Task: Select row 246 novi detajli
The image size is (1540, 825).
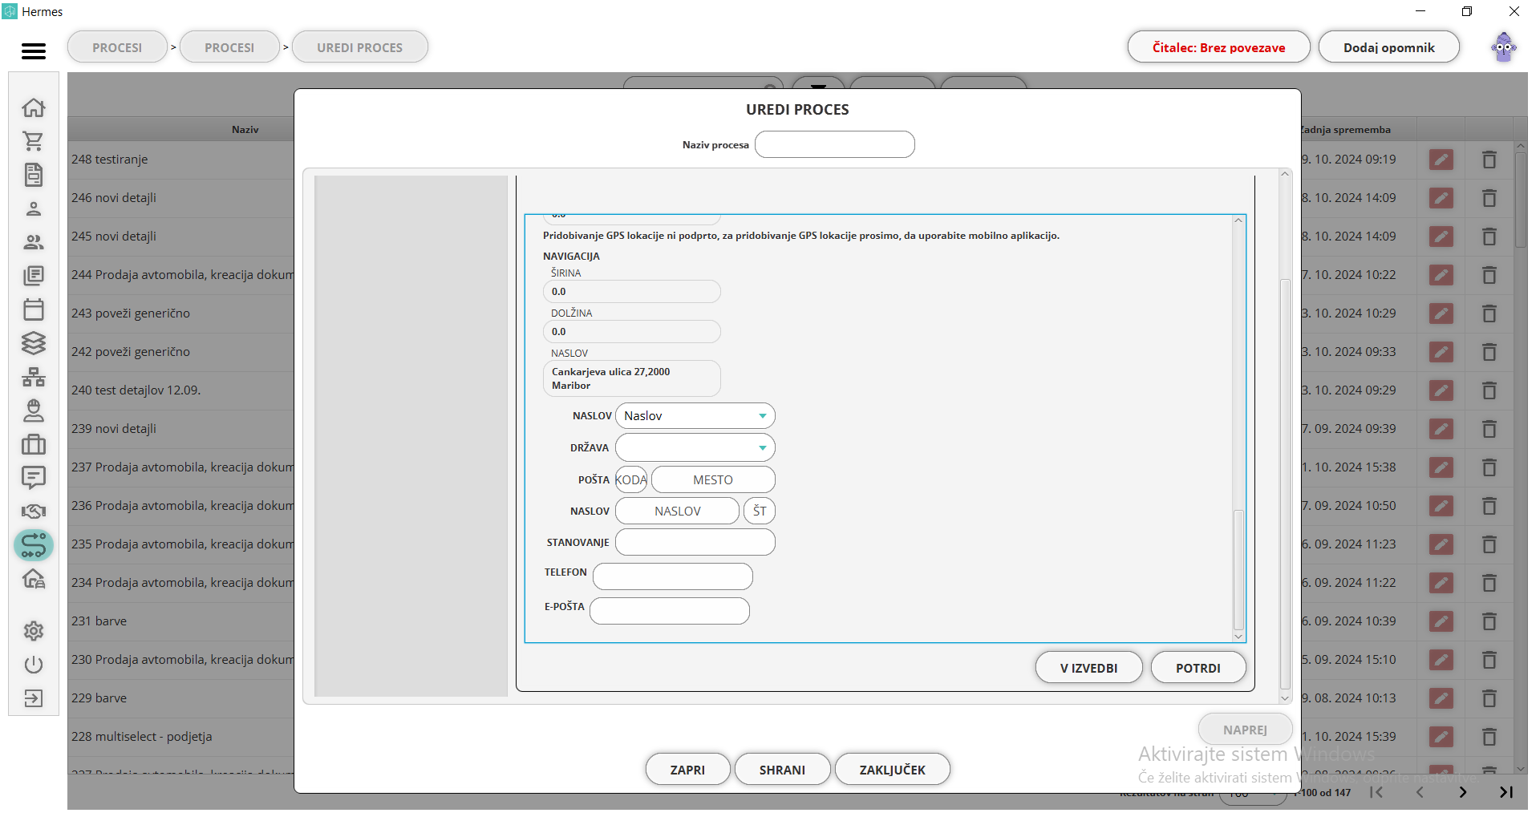Action: tap(181, 198)
